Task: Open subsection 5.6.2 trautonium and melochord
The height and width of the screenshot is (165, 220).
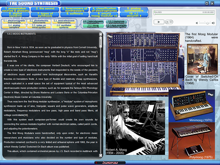Action: coord(116,22)
